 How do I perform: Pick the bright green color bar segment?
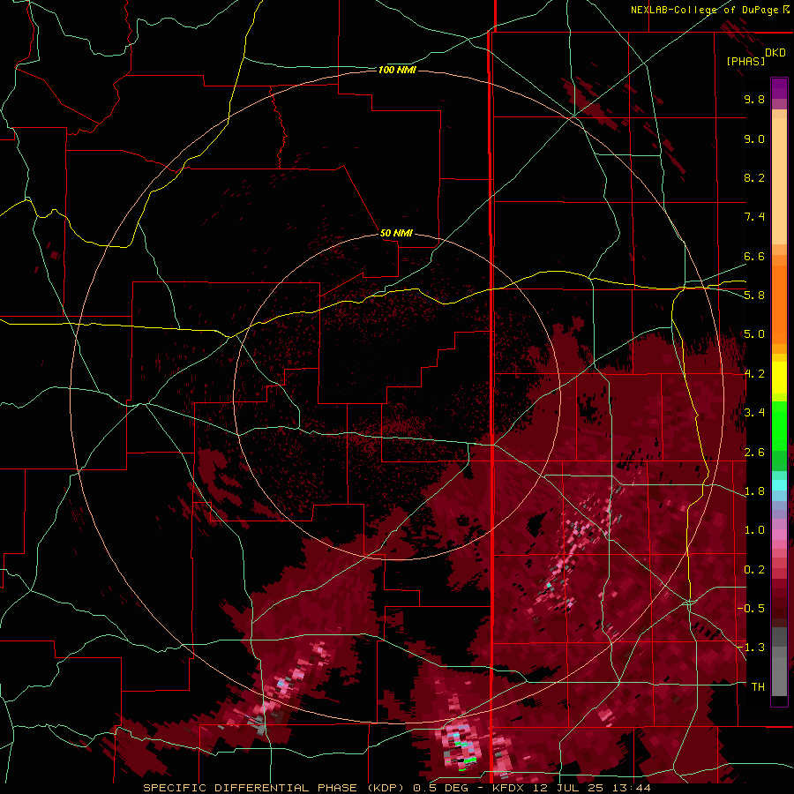tap(779, 428)
